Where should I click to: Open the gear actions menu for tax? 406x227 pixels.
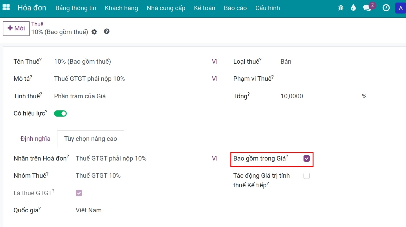tap(94, 32)
